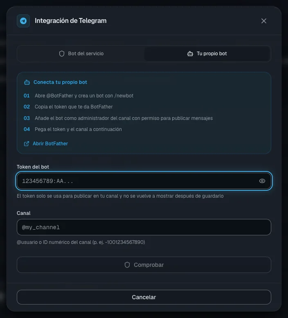Click step 04 Pega el token text

tap(78, 129)
